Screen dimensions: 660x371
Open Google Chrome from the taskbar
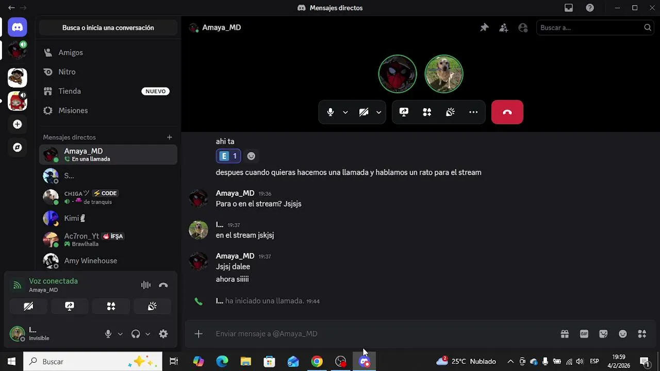[317, 362]
